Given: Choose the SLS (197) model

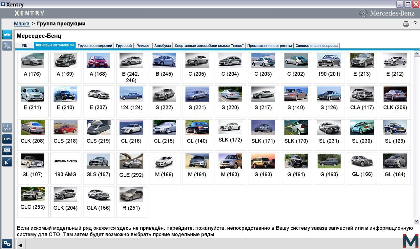Looking at the screenshot, I should tap(98, 168).
